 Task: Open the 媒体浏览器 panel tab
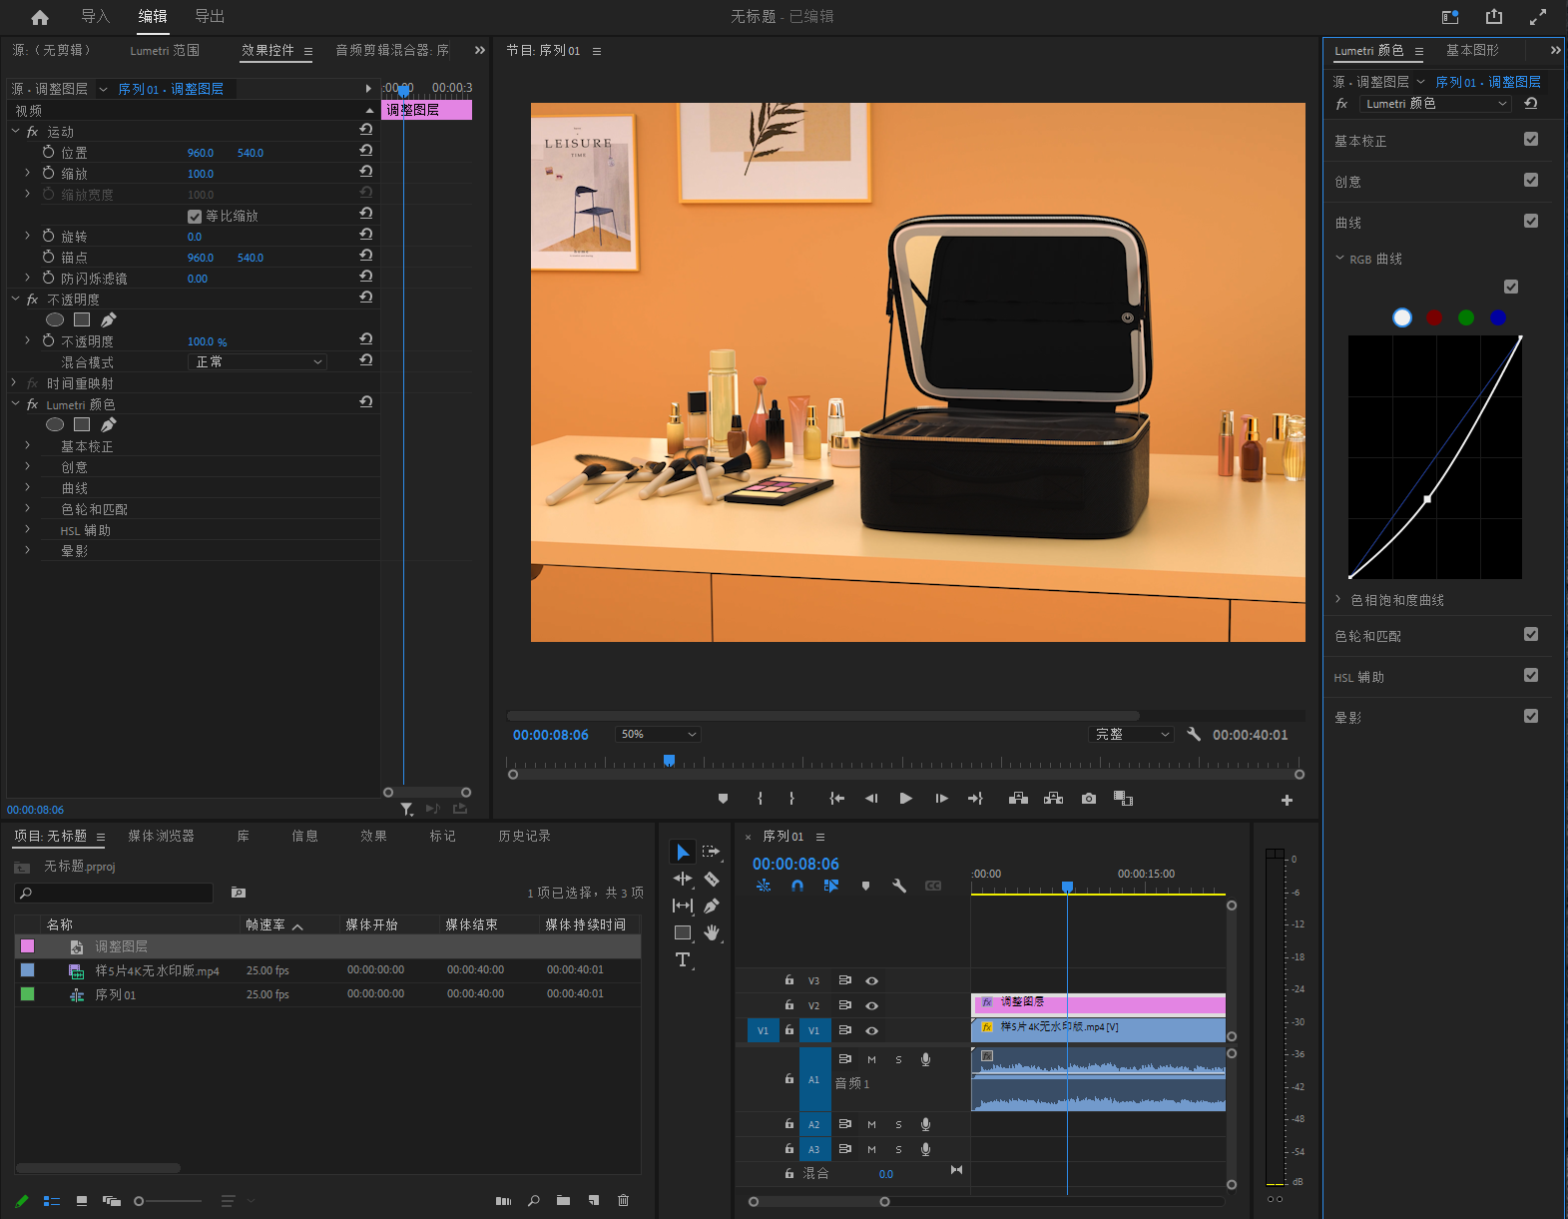[161, 837]
